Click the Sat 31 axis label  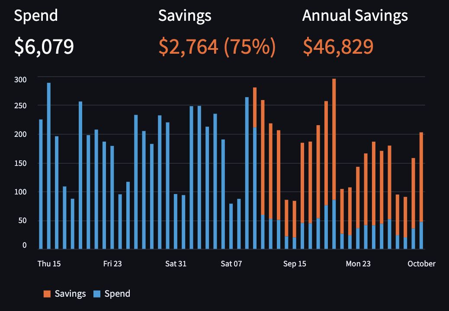click(x=176, y=264)
